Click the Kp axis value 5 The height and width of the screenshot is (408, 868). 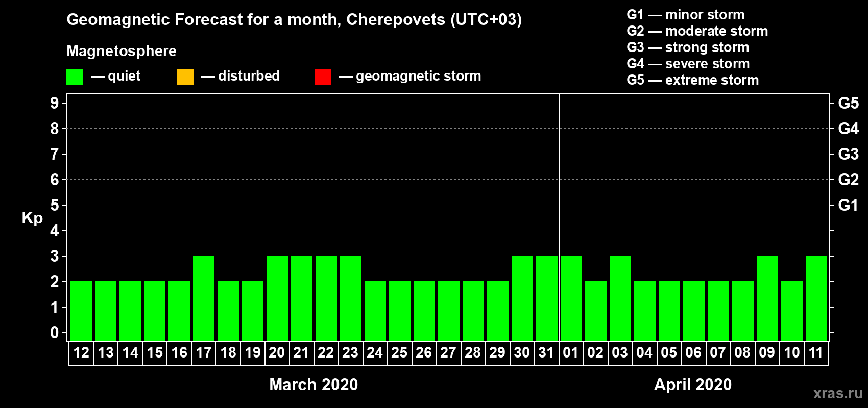pos(55,205)
